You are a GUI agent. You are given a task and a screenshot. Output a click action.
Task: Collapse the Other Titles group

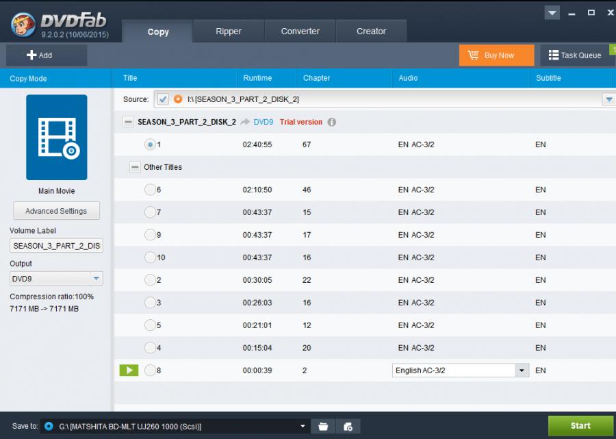coord(135,167)
